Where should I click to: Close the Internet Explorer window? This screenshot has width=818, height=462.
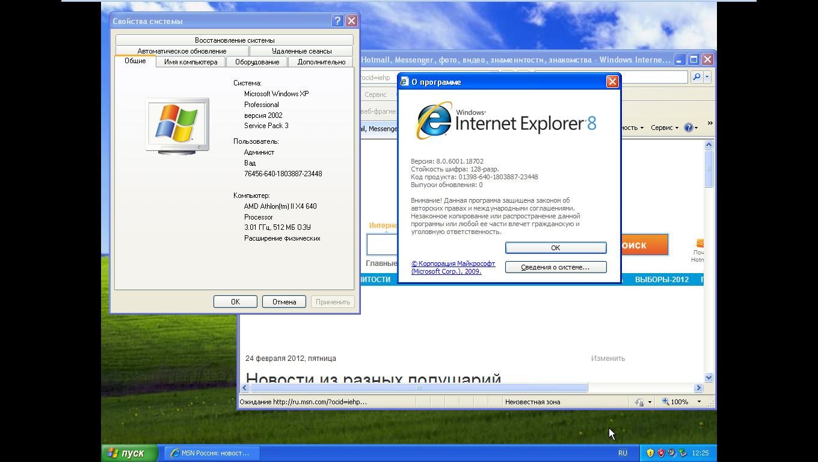[x=707, y=60]
